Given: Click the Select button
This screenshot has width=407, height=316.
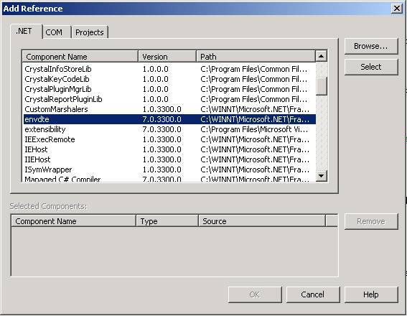Looking at the screenshot, I should pos(371,67).
